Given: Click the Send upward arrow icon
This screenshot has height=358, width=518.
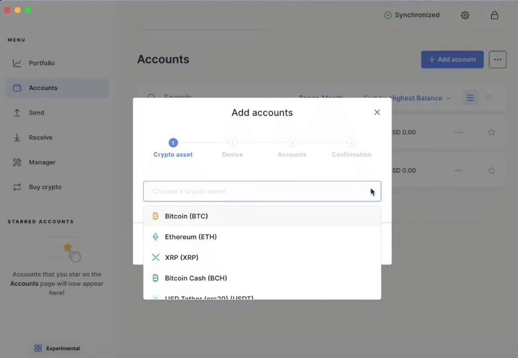Looking at the screenshot, I should pyautogui.click(x=17, y=113).
